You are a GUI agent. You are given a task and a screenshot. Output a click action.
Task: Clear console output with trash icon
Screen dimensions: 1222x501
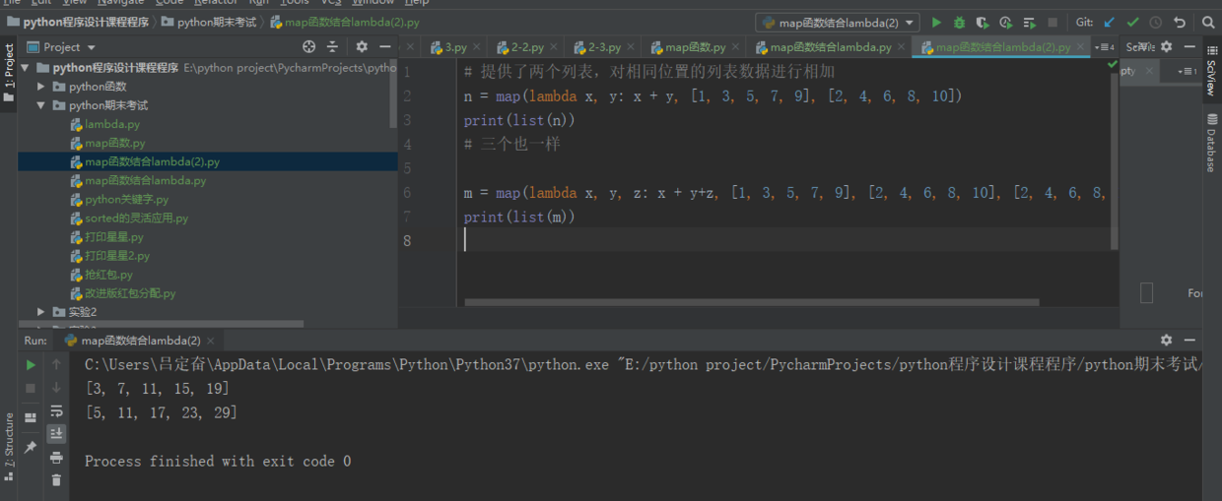pyautogui.click(x=56, y=480)
